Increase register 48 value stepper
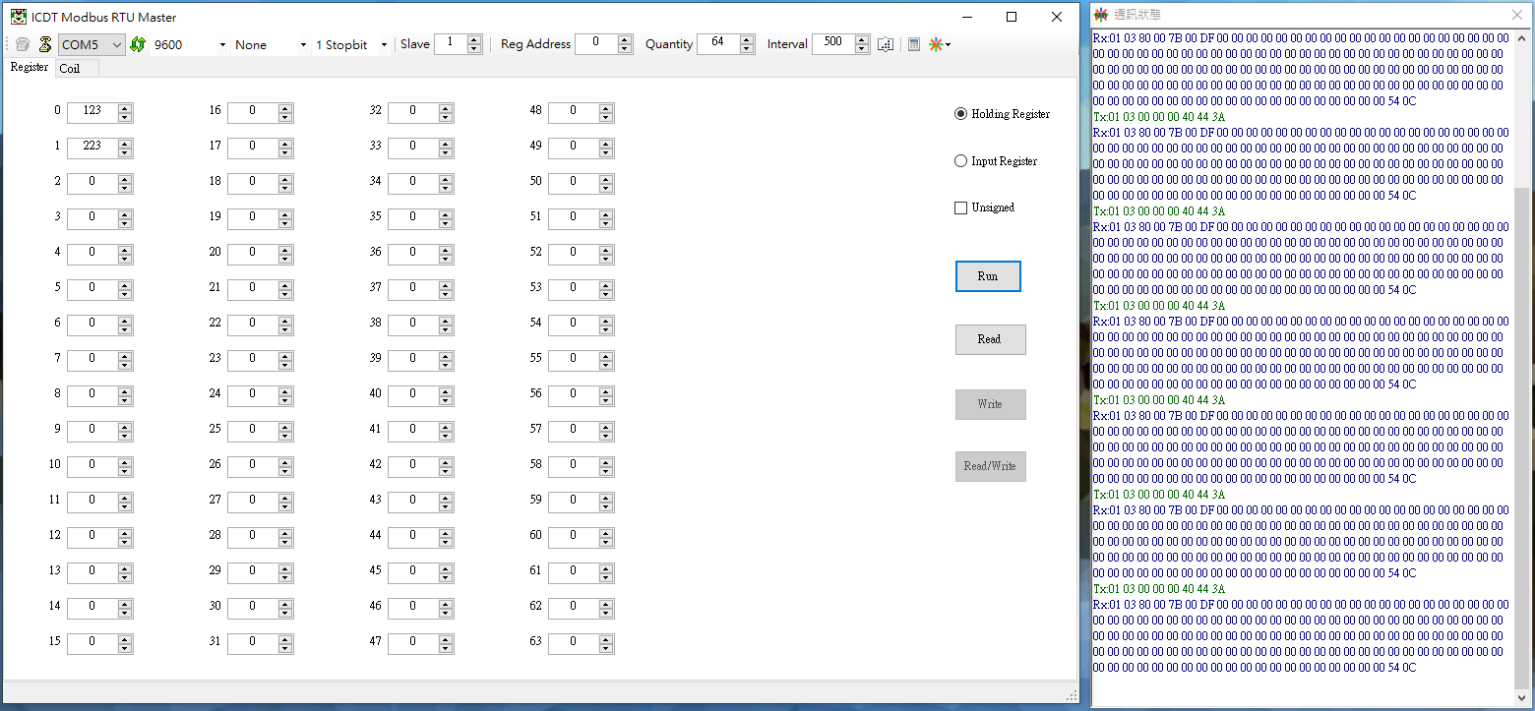 point(606,107)
